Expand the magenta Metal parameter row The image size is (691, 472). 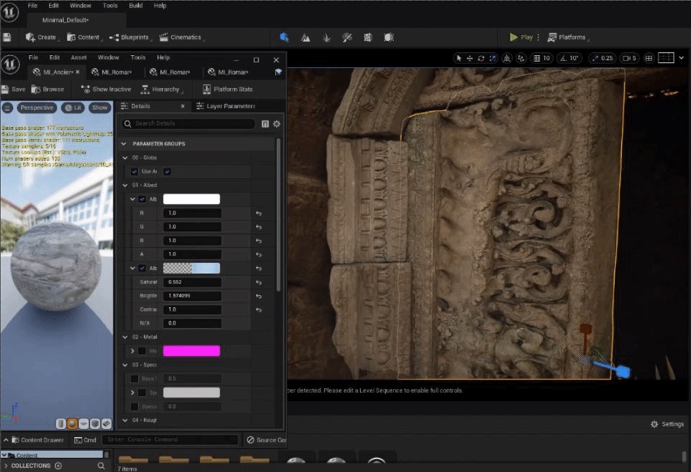[x=132, y=351]
